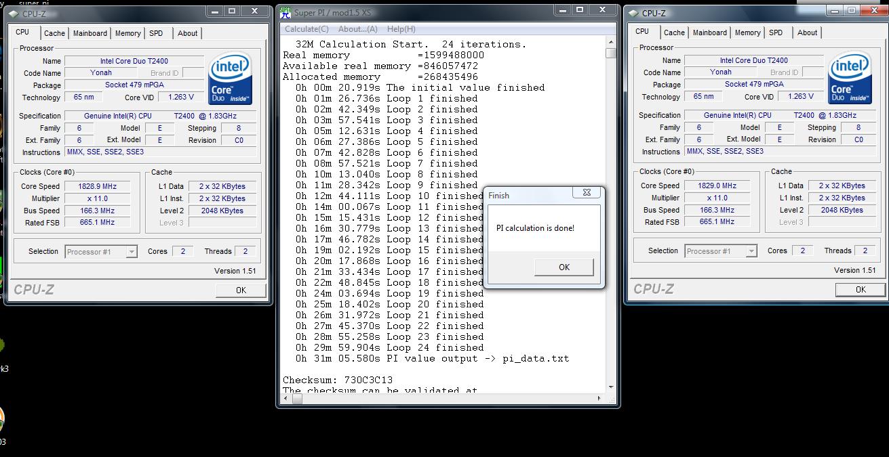Click Rated FSB value in right CPU-Z

point(717,222)
